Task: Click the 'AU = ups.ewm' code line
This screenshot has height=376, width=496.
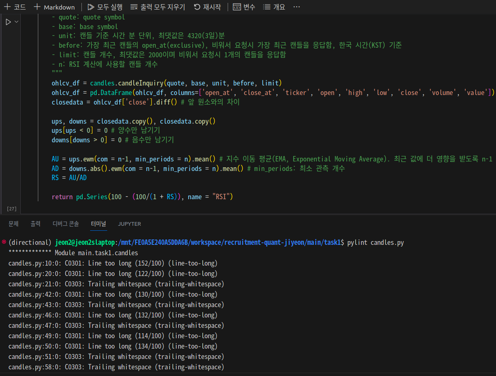Action: (x=272, y=159)
